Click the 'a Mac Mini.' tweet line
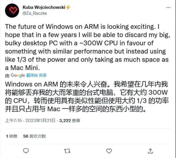Image resolution: width=176 pixels, height=158 pixels. point(22,68)
